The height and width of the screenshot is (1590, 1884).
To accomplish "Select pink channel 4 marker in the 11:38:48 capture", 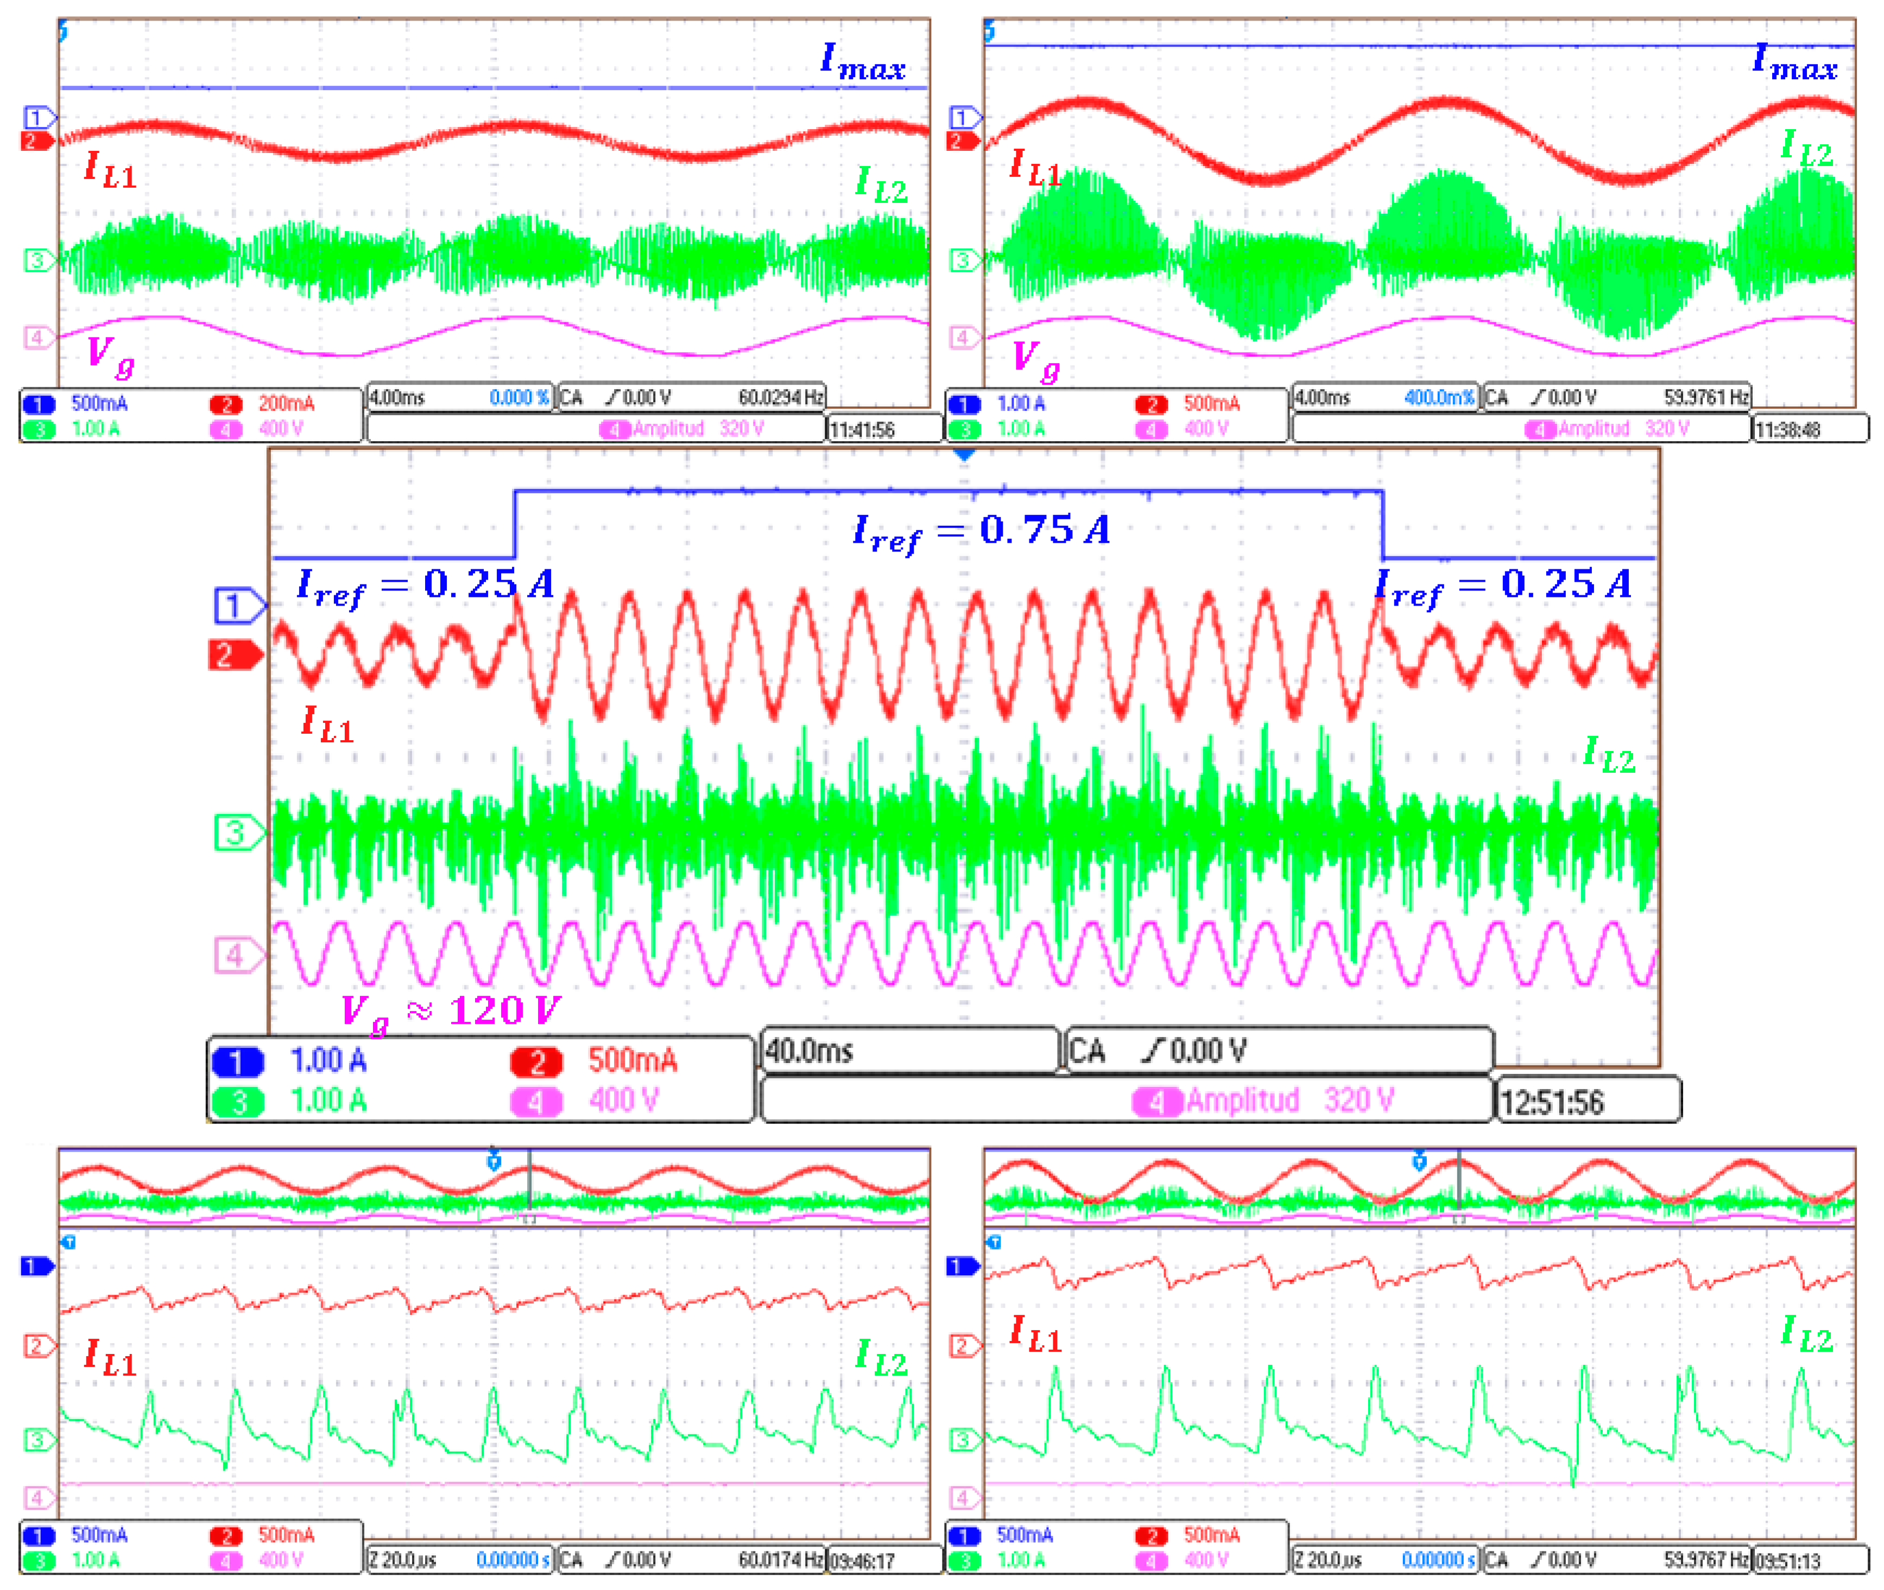I will click(966, 337).
